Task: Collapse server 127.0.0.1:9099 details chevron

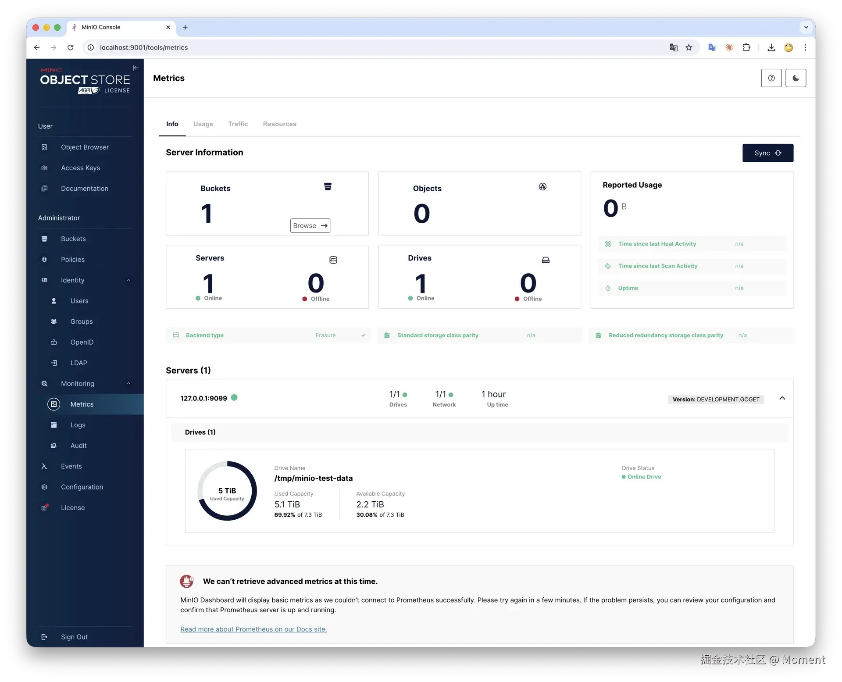Action: point(782,398)
